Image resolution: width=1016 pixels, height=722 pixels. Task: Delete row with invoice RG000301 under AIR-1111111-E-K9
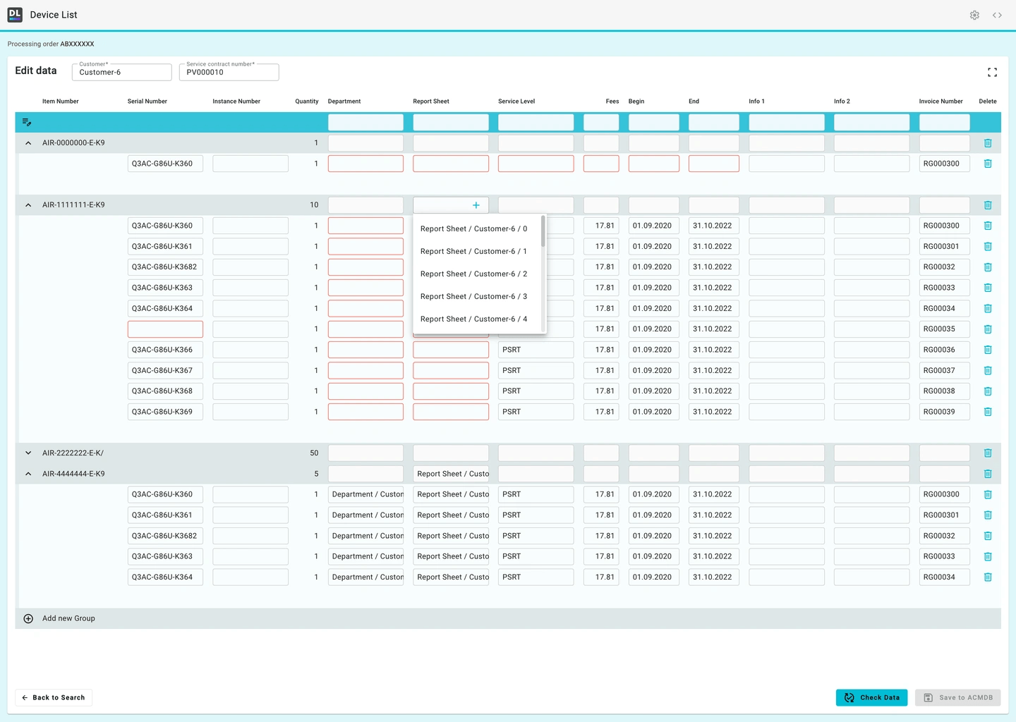click(988, 247)
